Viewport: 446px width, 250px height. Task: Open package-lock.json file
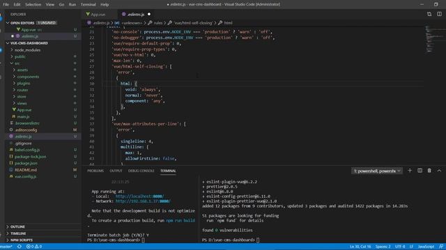coord(30,157)
